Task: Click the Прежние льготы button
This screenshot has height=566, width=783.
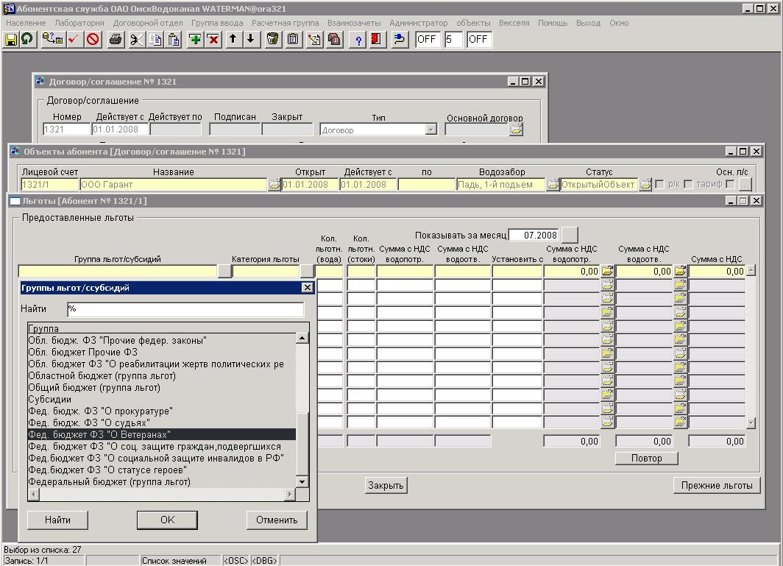Action: pyautogui.click(x=716, y=485)
